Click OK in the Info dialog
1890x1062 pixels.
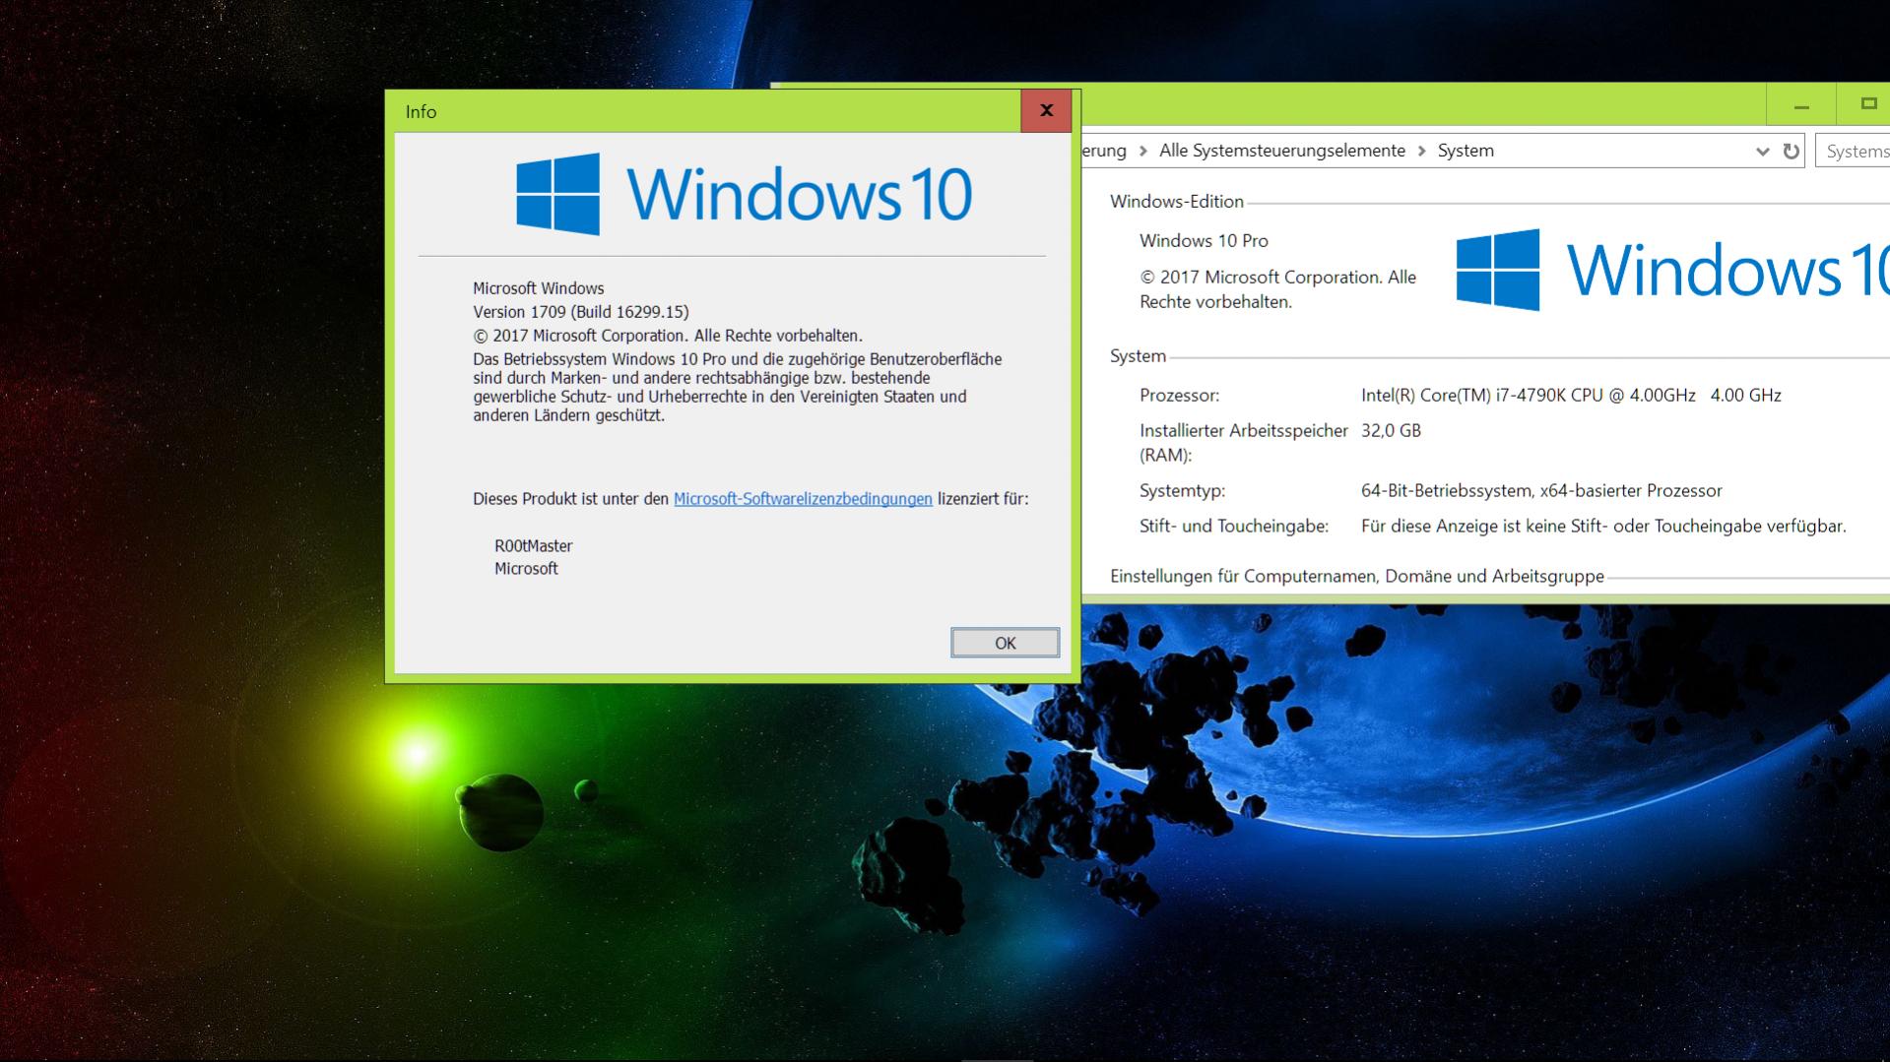click(x=1005, y=643)
